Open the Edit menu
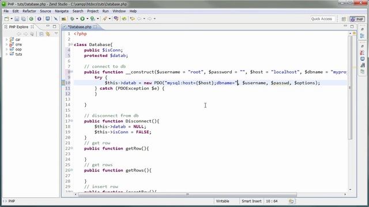 pos(16,11)
